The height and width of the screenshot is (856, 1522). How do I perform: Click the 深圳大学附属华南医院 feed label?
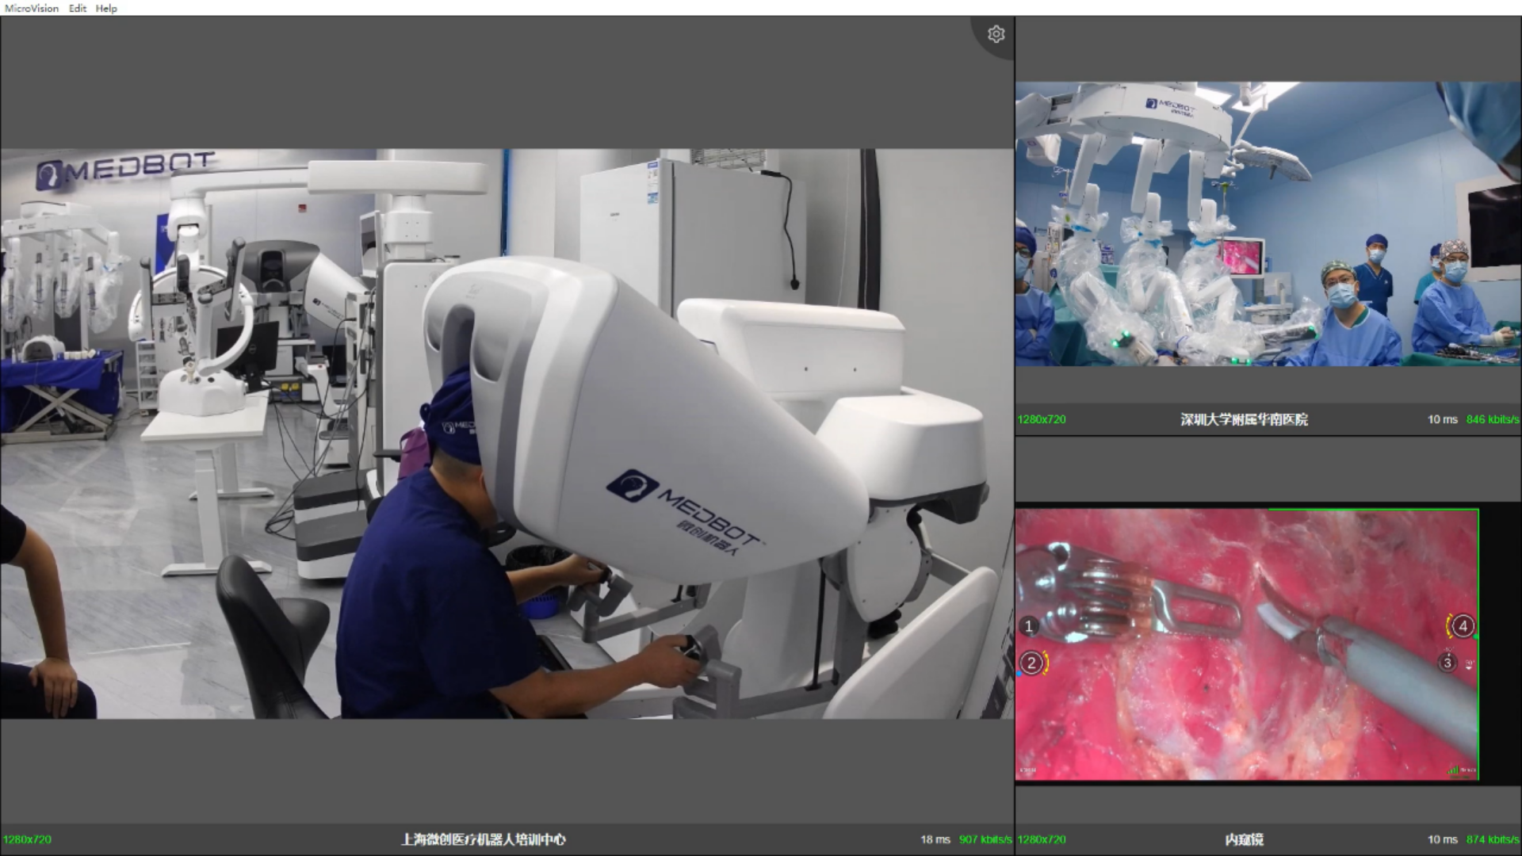click(1244, 419)
